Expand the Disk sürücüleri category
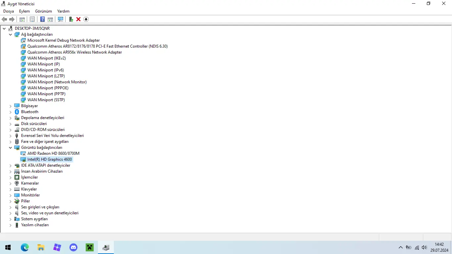This screenshot has width=452, height=254. coord(11,124)
